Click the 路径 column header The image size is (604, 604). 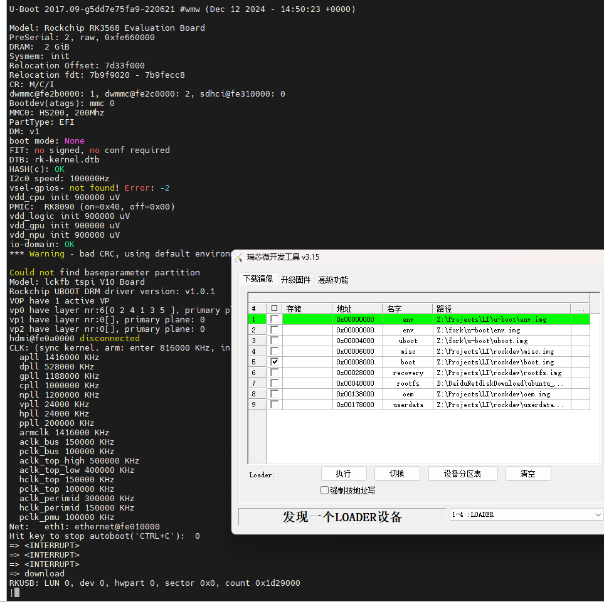(x=502, y=309)
